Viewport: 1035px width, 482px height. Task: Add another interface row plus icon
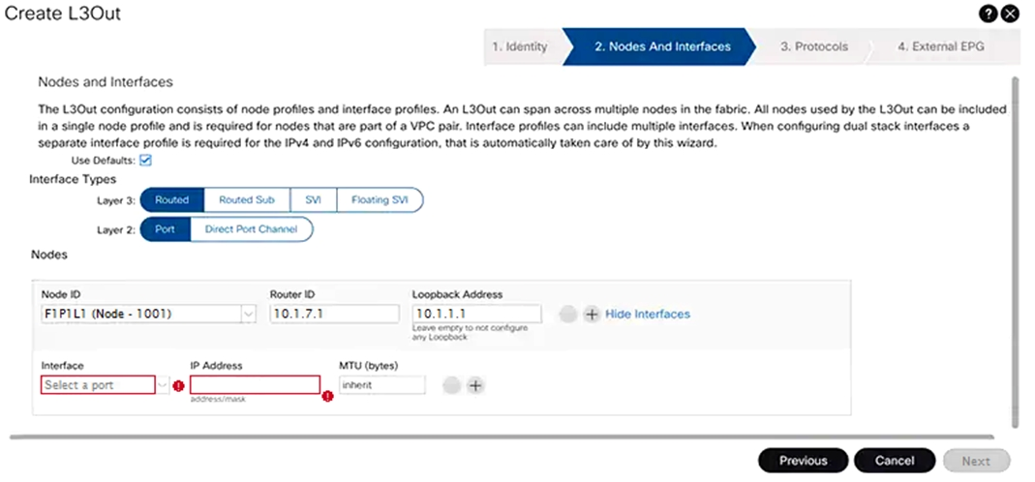click(475, 385)
